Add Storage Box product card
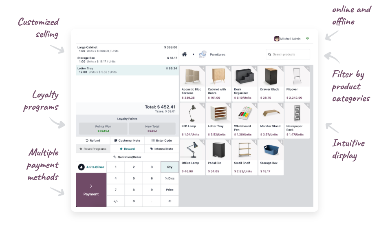390x228 pixels. [271, 157]
